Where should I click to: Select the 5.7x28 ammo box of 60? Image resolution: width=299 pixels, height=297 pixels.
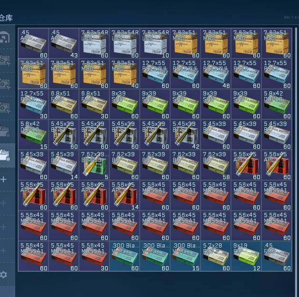tap(216, 256)
